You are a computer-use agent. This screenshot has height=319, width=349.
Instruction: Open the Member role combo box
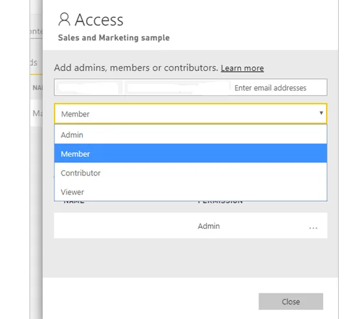pyautogui.click(x=191, y=113)
